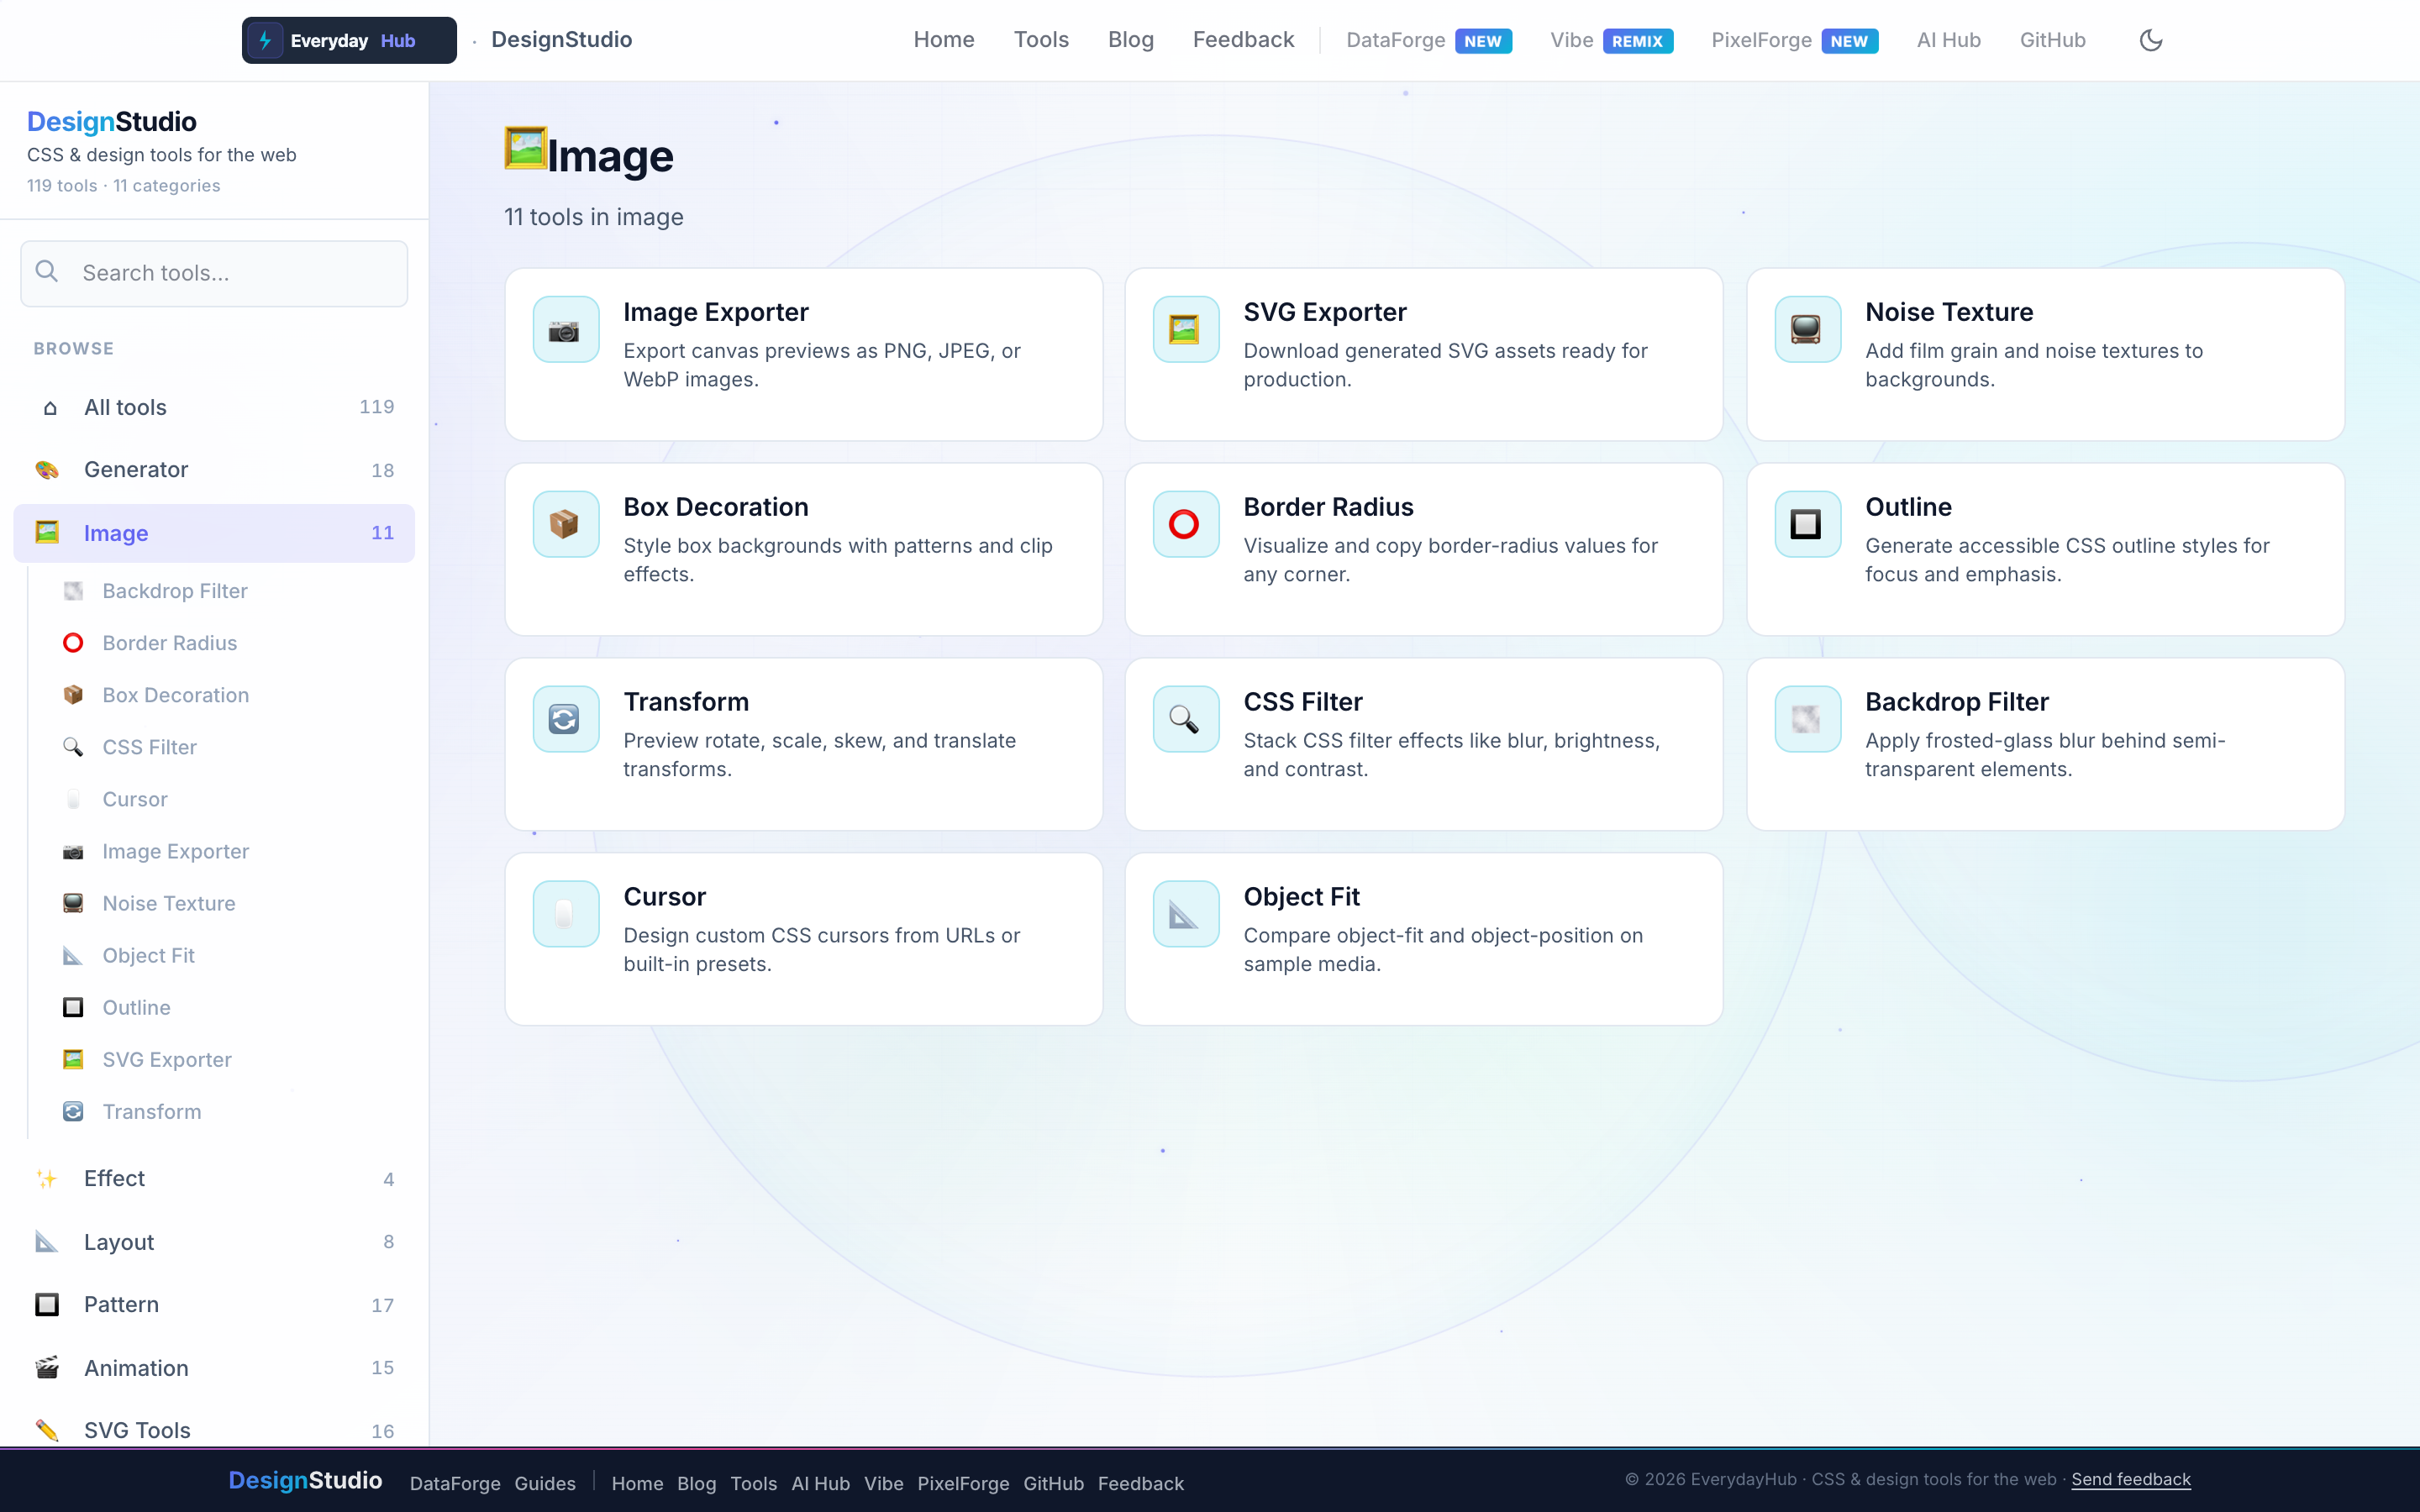The image size is (2420, 1512).
Task: Open PixelForge in the footer
Action: (x=963, y=1484)
